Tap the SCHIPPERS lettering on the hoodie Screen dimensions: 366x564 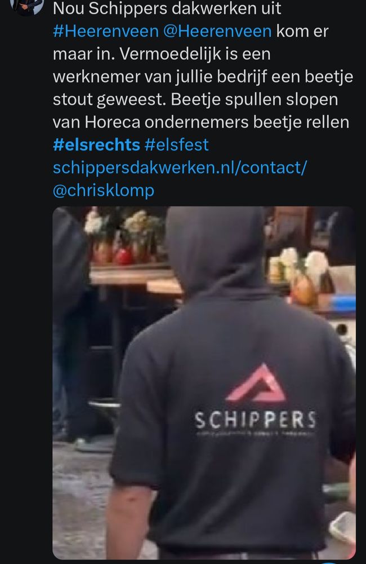(256, 420)
